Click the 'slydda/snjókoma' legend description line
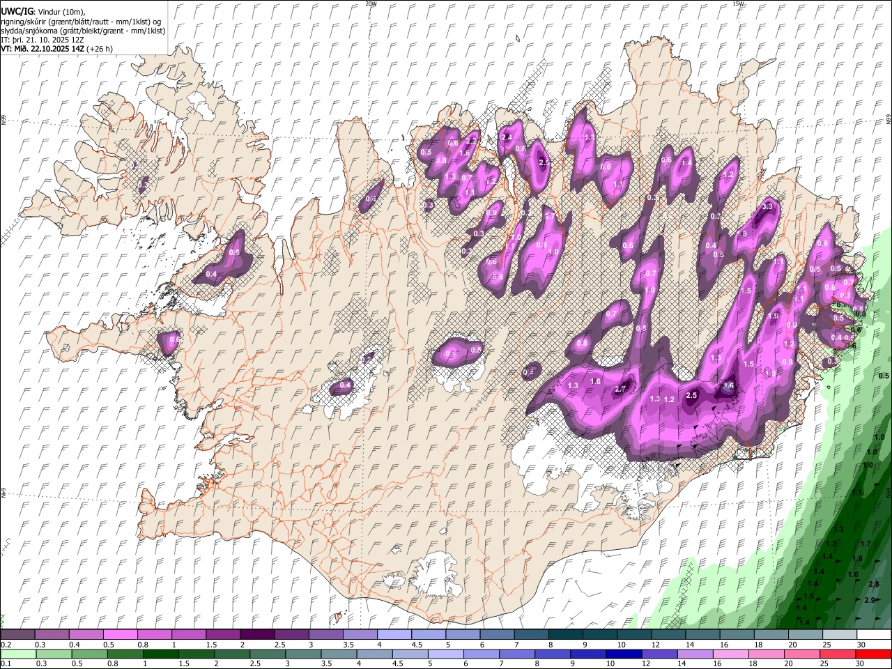The height and width of the screenshot is (669, 892). coord(83,31)
